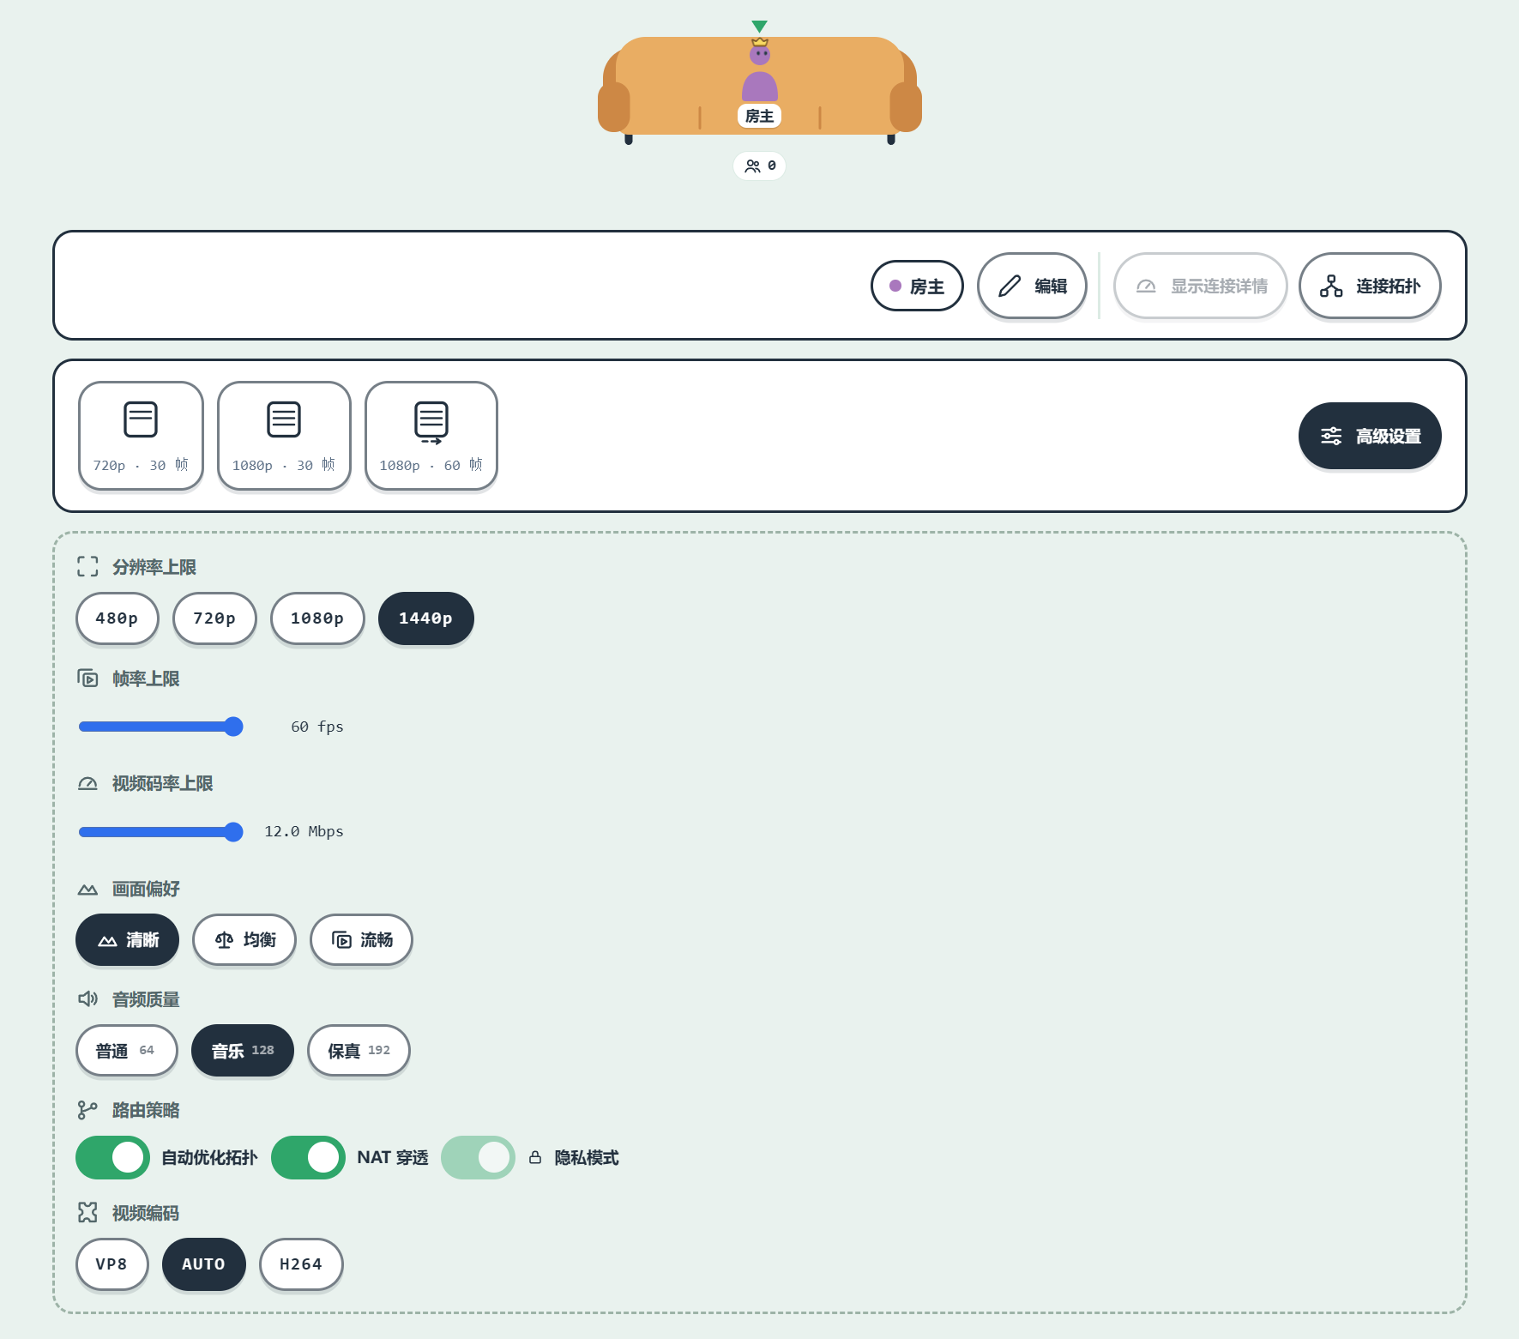Select 普通 64 audio quality
Image resolution: width=1519 pixels, height=1339 pixels.
coord(127,1051)
